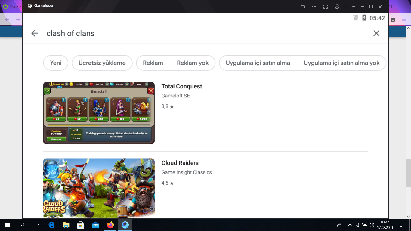Apply the Yeni filter chip

click(56, 63)
